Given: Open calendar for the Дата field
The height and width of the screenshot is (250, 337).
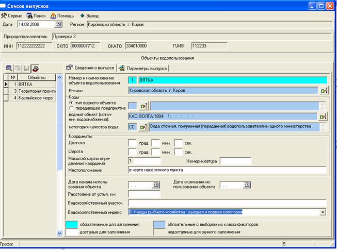Looking at the screenshot, I should [58, 24].
